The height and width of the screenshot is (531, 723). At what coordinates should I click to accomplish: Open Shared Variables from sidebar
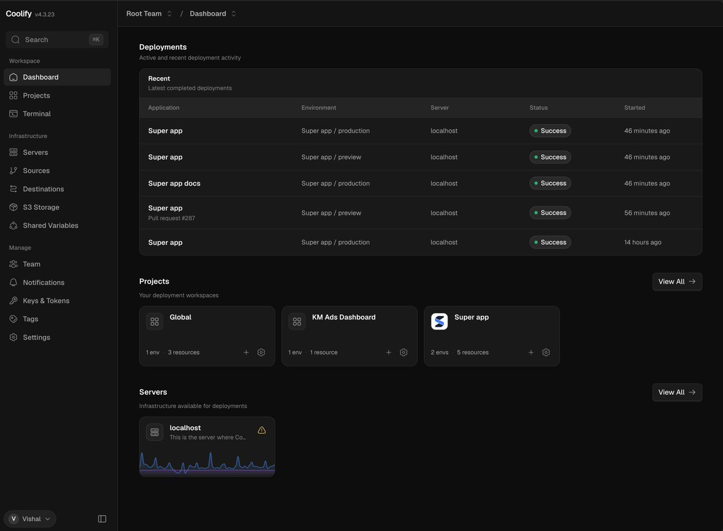click(57, 225)
